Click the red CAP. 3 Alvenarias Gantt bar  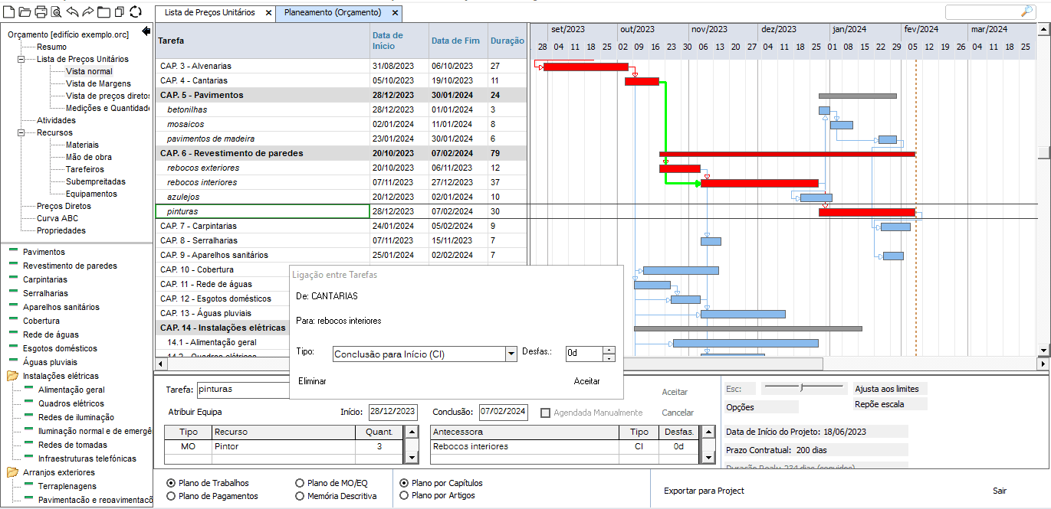(x=586, y=67)
